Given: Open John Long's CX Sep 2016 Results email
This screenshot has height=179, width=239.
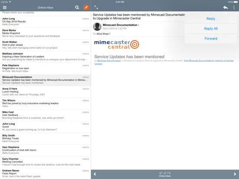Looking at the screenshot, I should [x=45, y=22].
